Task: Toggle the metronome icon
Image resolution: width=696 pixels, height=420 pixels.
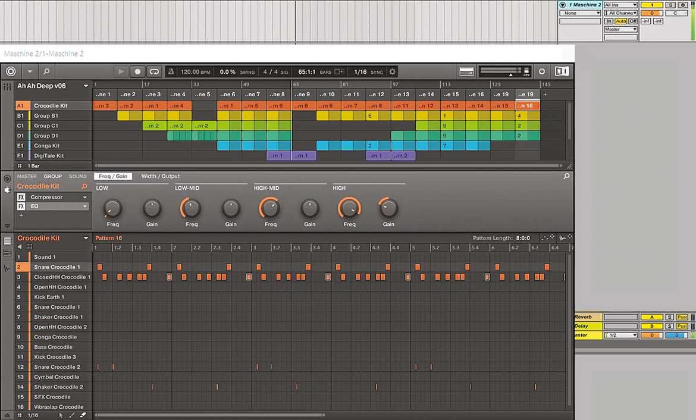Action: coord(171,71)
